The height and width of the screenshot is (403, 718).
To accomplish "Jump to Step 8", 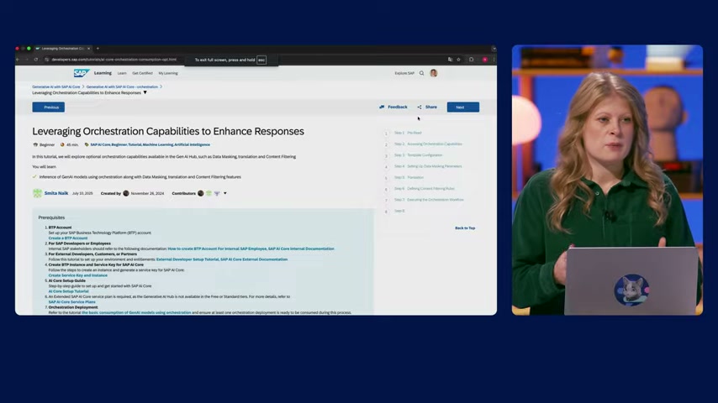I will [399, 211].
